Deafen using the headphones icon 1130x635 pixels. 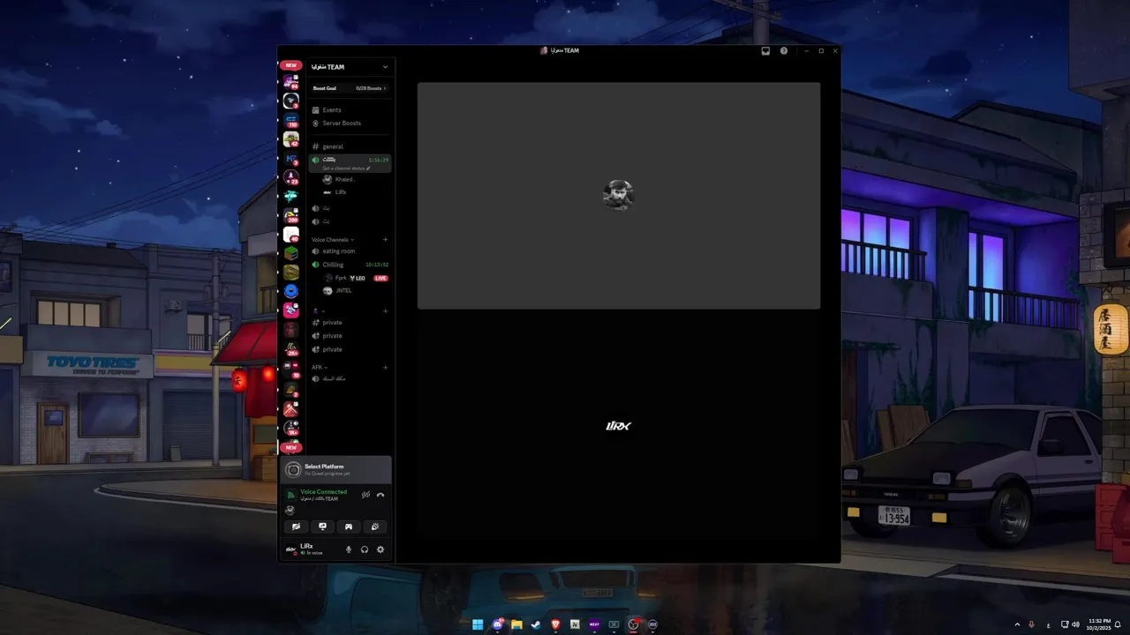point(365,549)
